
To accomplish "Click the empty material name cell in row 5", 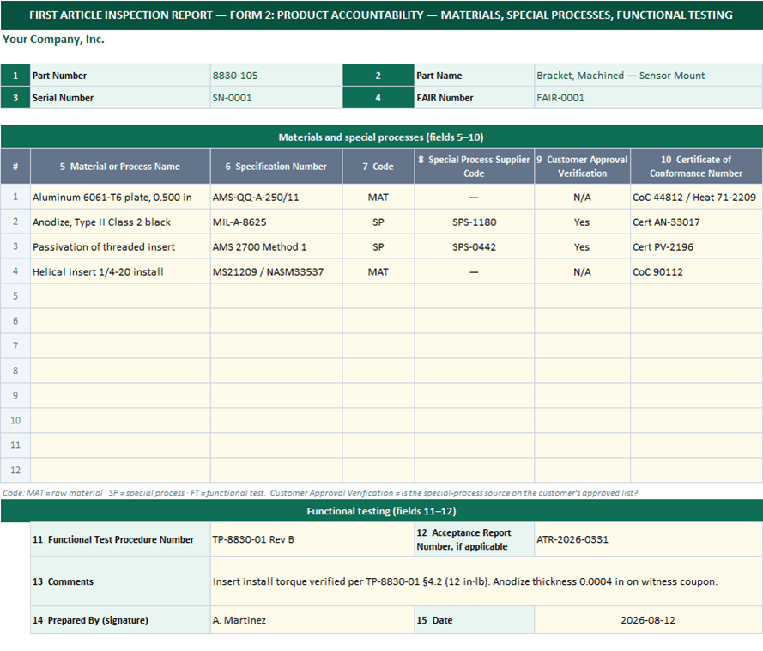I will (120, 296).
